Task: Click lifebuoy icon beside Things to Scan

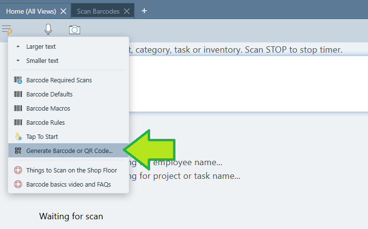Action: [18, 170]
